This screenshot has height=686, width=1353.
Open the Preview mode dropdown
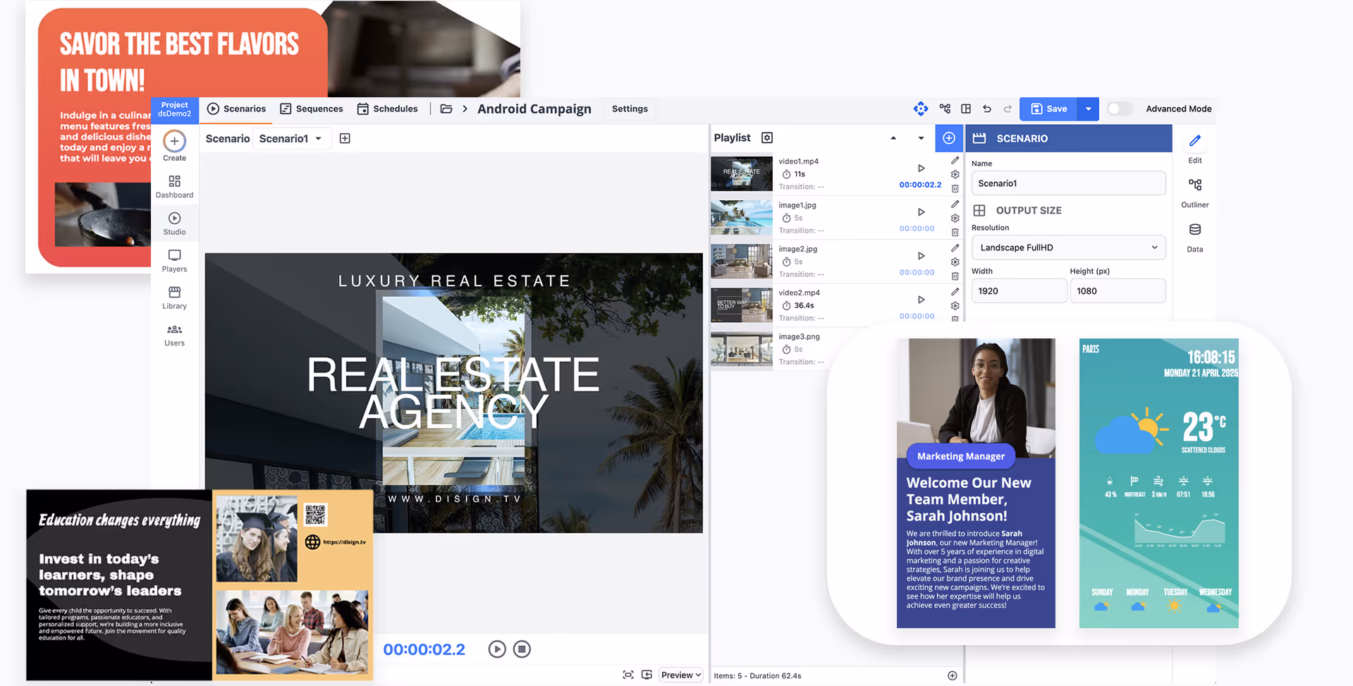[680, 675]
